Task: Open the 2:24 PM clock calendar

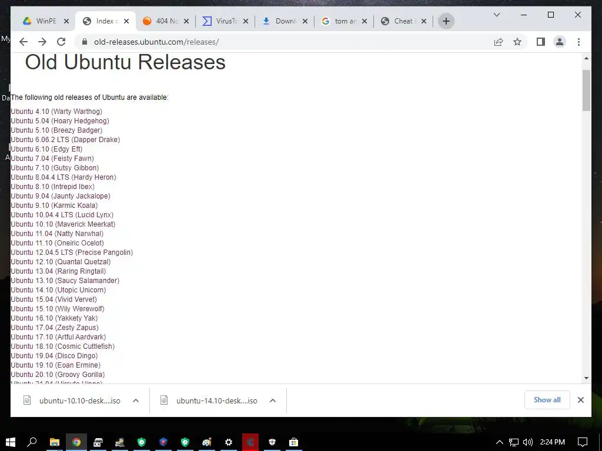Action: [x=553, y=442]
